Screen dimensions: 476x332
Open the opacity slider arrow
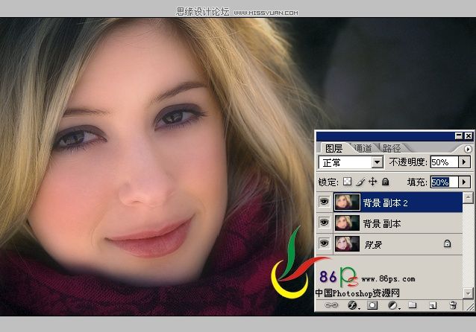pos(464,162)
